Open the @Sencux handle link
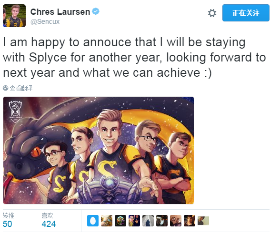 pyautogui.click(x=45, y=22)
